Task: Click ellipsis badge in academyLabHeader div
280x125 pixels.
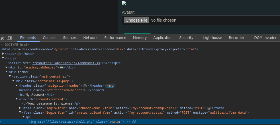Action: click(x=62, y=68)
